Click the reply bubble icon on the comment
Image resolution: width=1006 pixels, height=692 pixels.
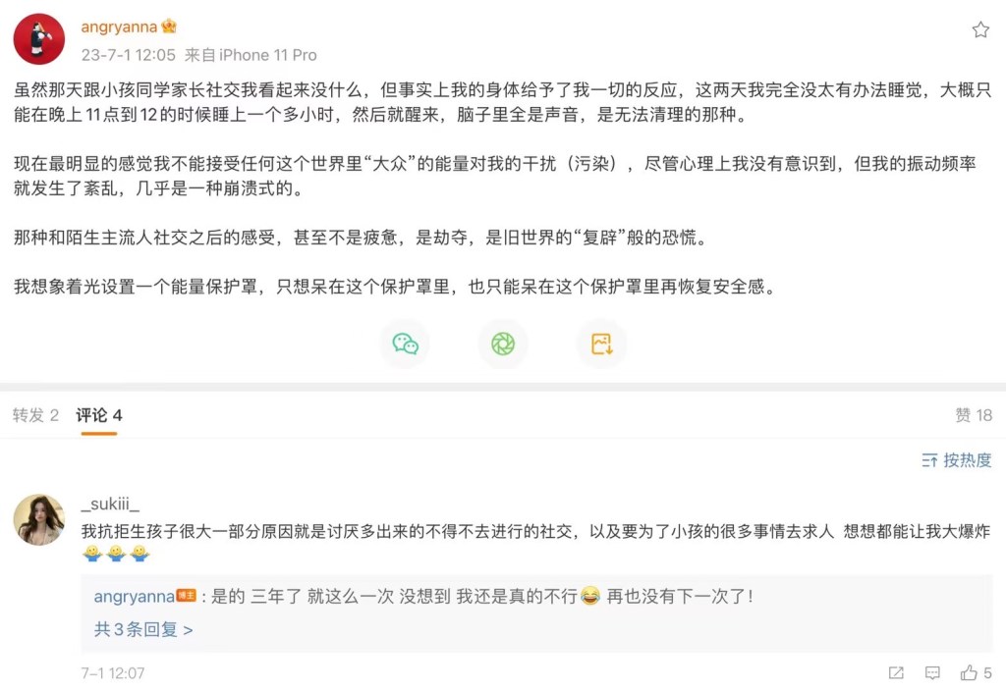[932, 673]
